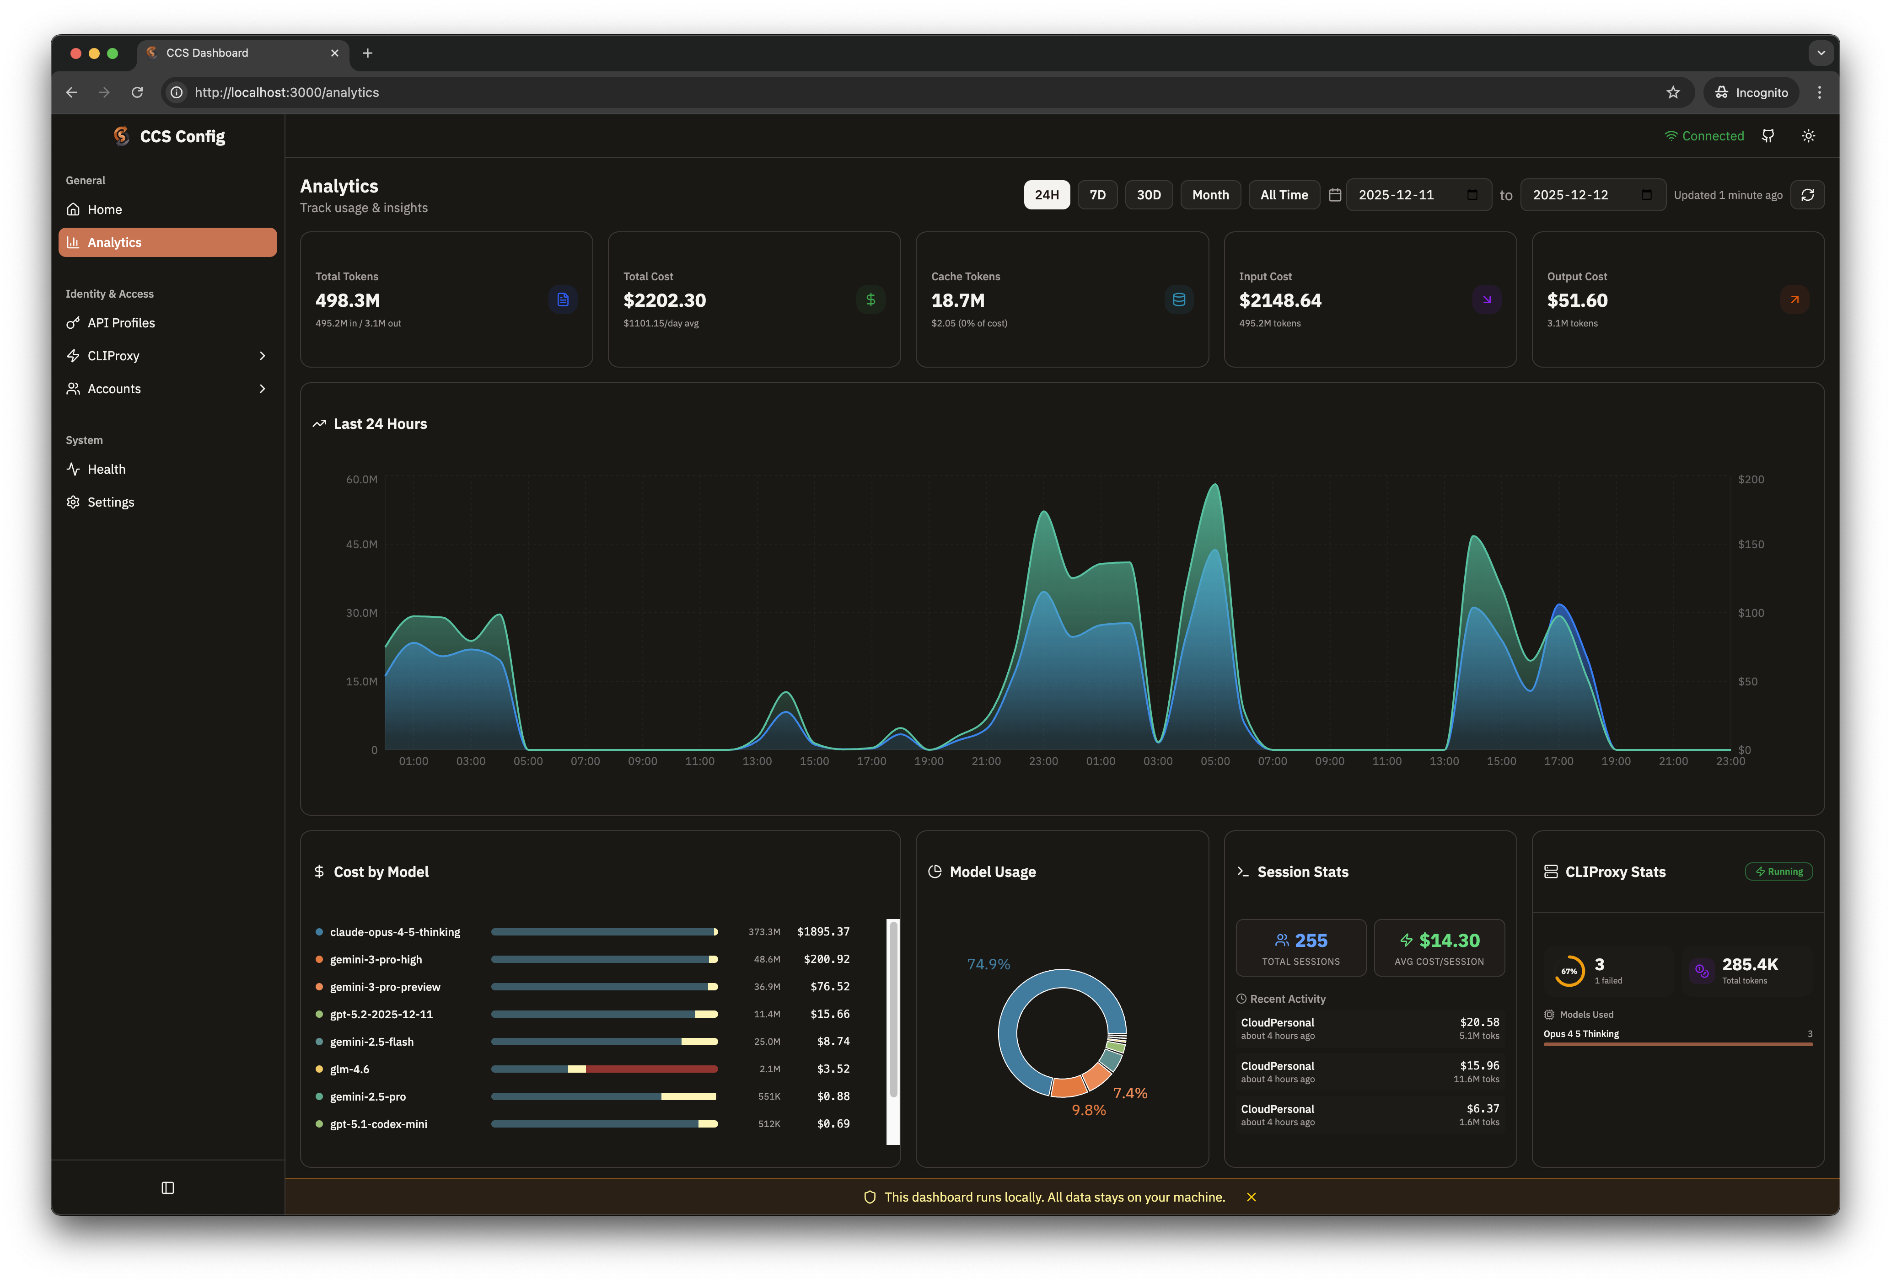
Task: Click the claude-opus-4-5-thinking cost bar
Action: pyautogui.click(x=605, y=932)
